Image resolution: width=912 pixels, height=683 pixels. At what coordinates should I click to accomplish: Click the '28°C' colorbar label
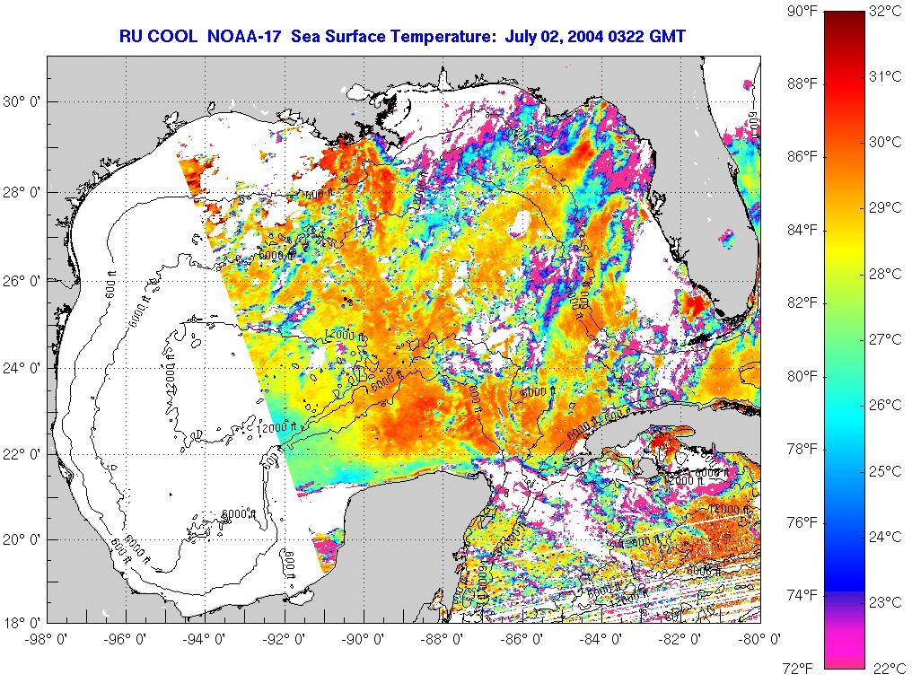(x=886, y=274)
